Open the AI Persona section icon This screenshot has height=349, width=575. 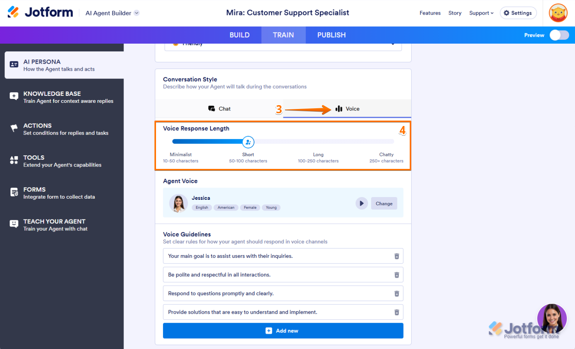tap(14, 65)
